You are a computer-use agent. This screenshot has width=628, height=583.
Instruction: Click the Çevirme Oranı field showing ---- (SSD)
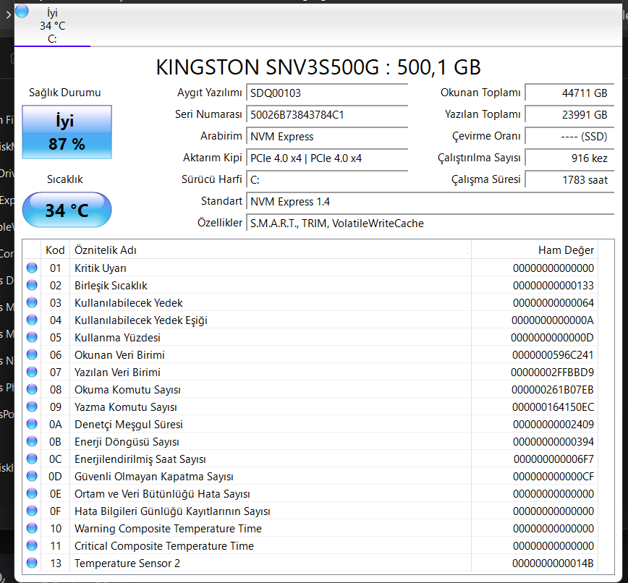pyautogui.click(x=569, y=136)
